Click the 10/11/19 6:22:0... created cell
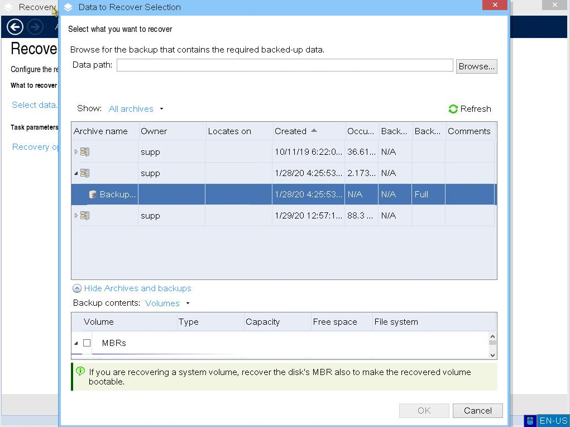 (308, 152)
